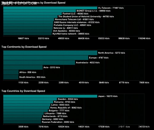Click the 1130 kb/s axis tick
The width and height of the screenshot is (154, 130).
23,82
